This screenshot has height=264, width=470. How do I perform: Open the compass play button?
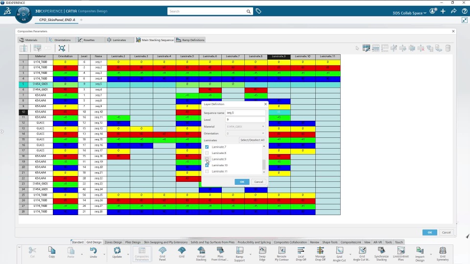[x=23, y=14]
